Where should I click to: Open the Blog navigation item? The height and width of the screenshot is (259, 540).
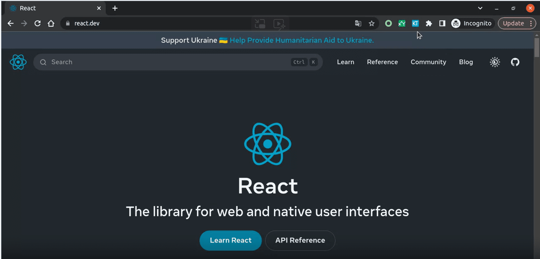click(466, 62)
